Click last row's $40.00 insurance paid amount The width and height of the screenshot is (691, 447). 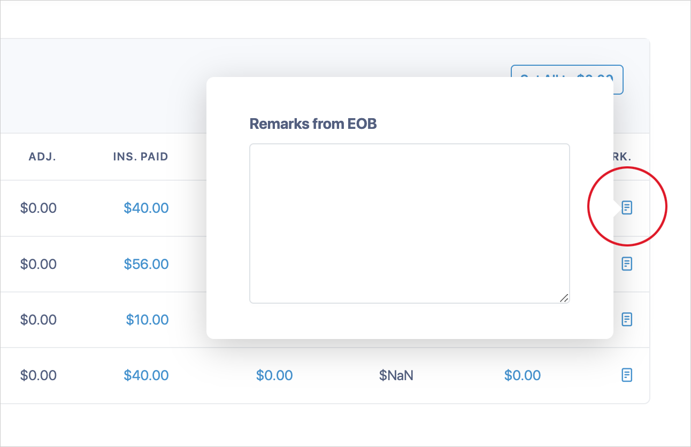click(146, 375)
